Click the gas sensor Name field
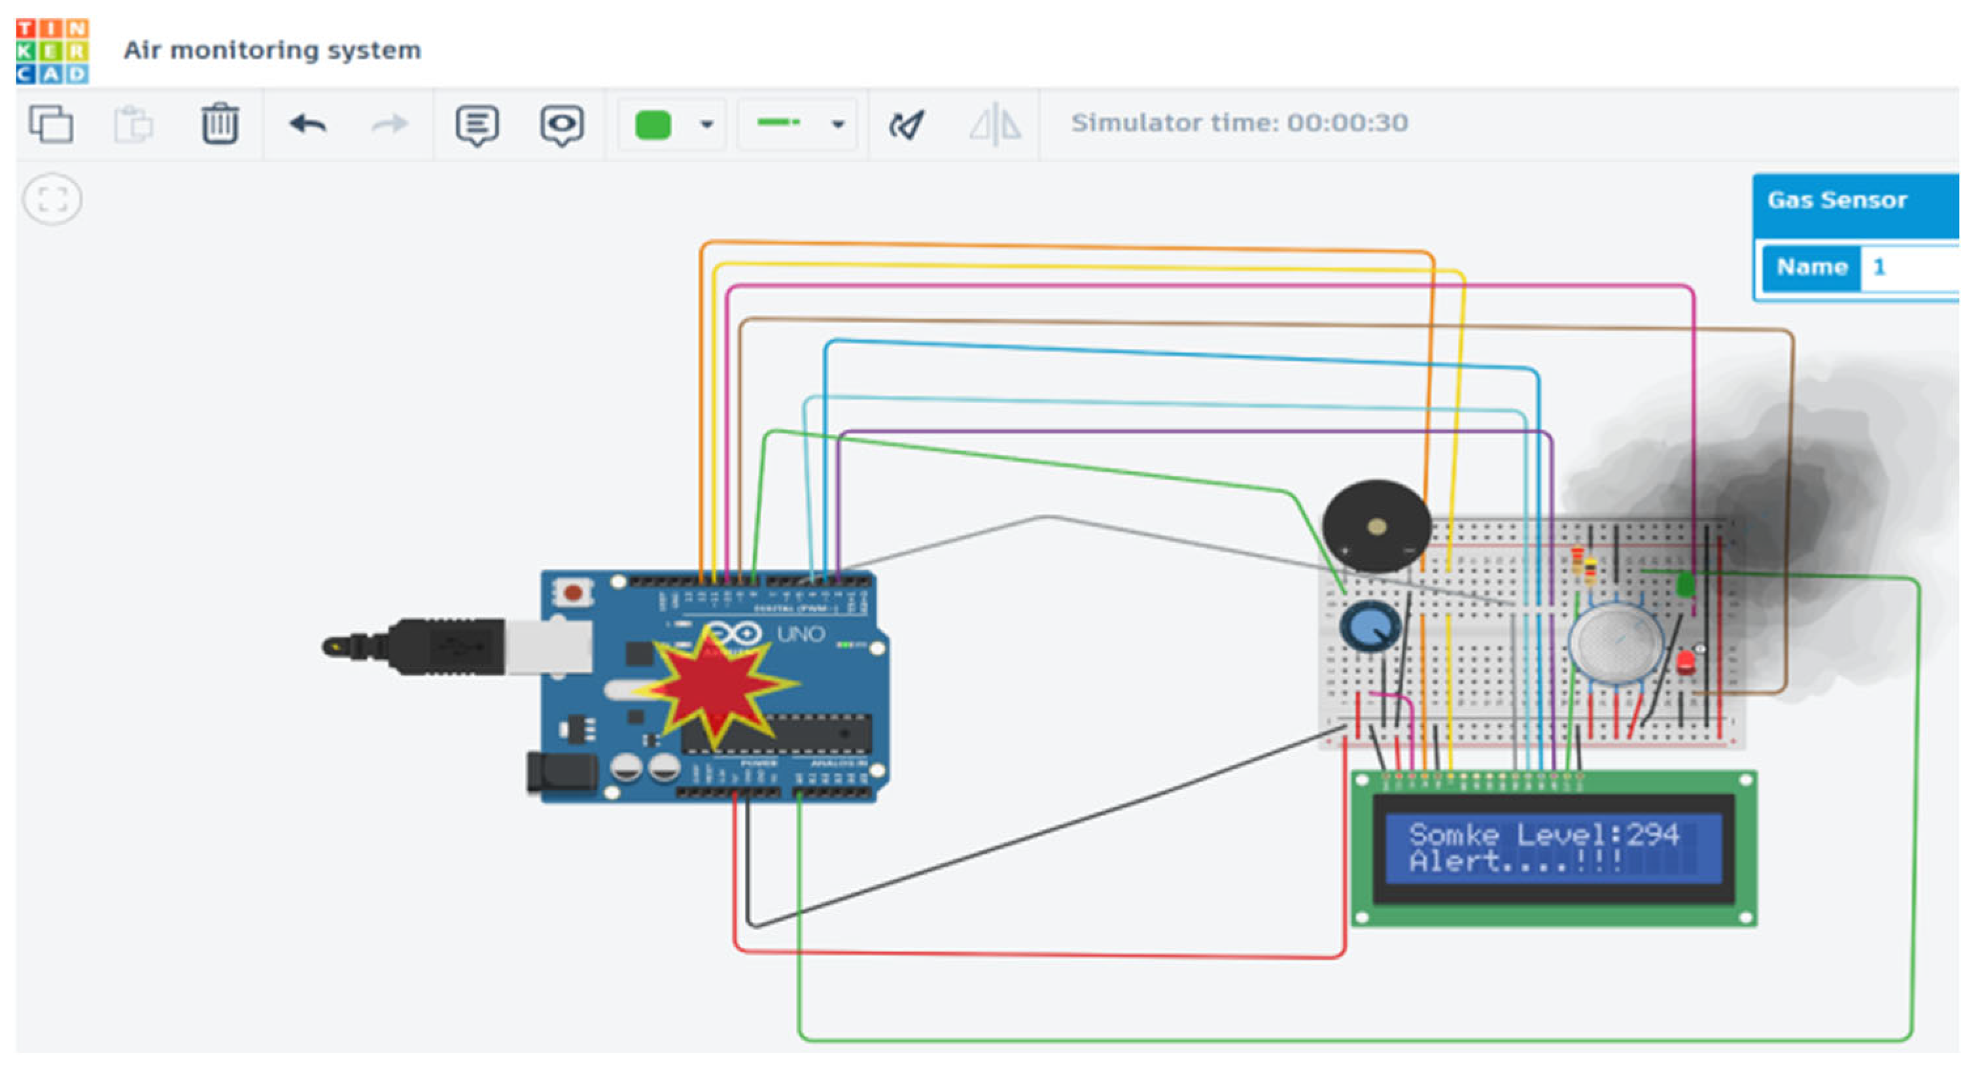This screenshot has width=1980, height=1075. (1910, 268)
